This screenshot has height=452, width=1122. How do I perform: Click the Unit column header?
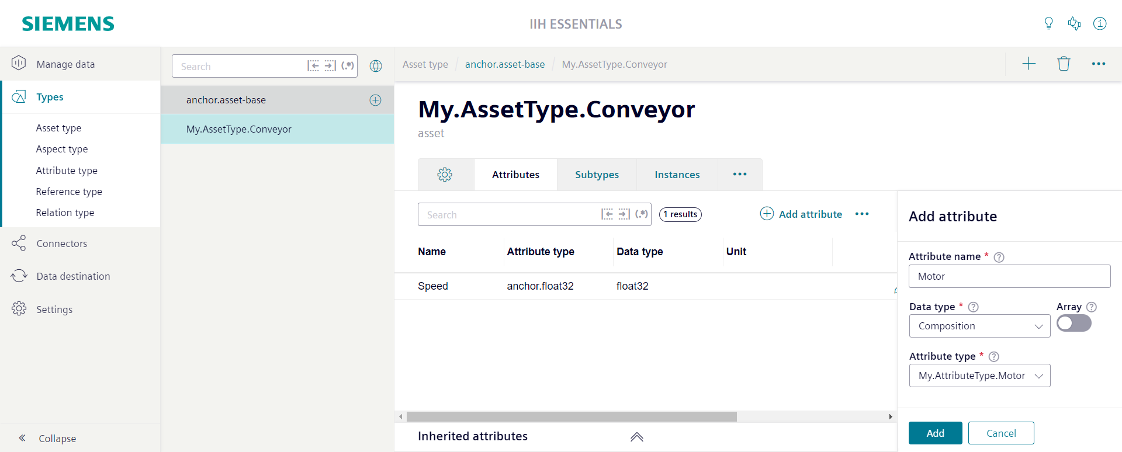[x=736, y=252]
